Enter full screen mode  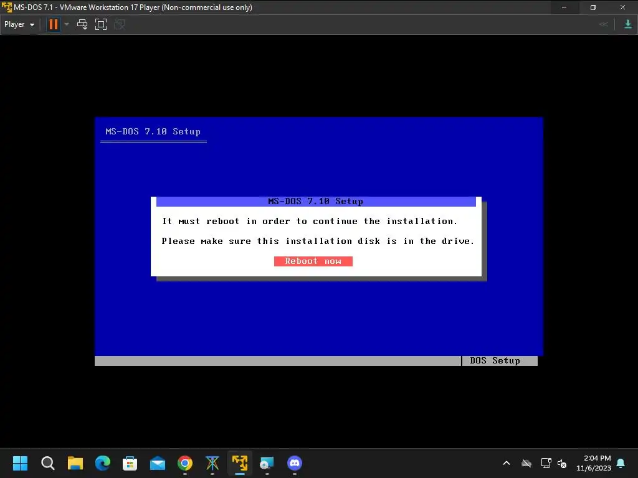click(100, 24)
